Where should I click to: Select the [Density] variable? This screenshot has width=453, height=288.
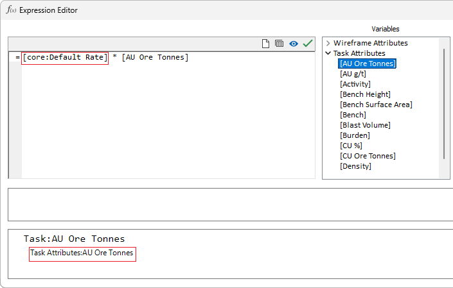click(x=355, y=166)
